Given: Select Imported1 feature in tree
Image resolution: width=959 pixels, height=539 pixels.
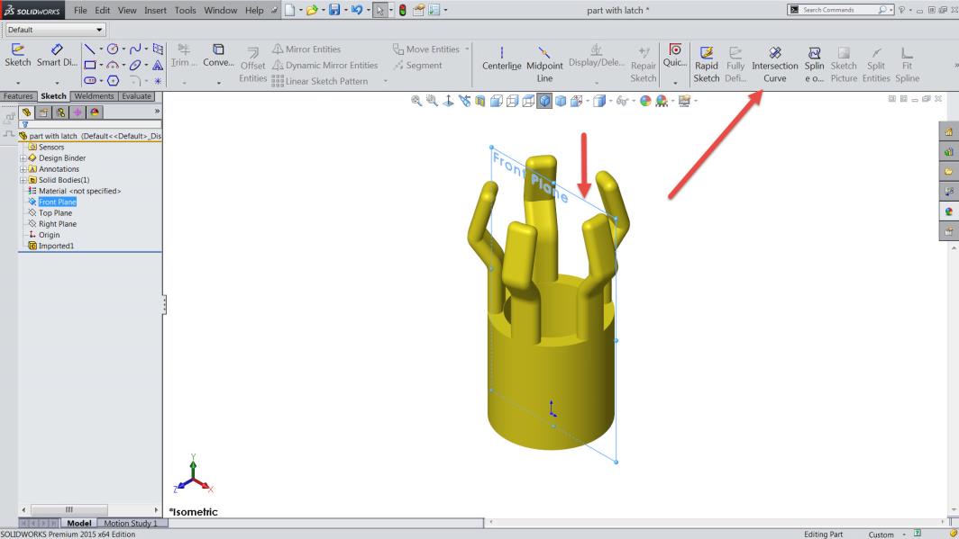Looking at the screenshot, I should (x=56, y=246).
